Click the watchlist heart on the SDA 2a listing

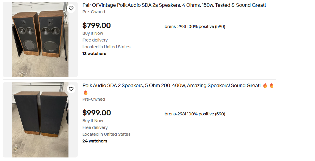coord(71,9)
